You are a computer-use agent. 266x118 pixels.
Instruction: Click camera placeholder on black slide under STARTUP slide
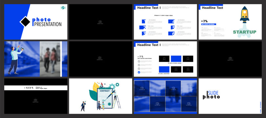(230, 59)
